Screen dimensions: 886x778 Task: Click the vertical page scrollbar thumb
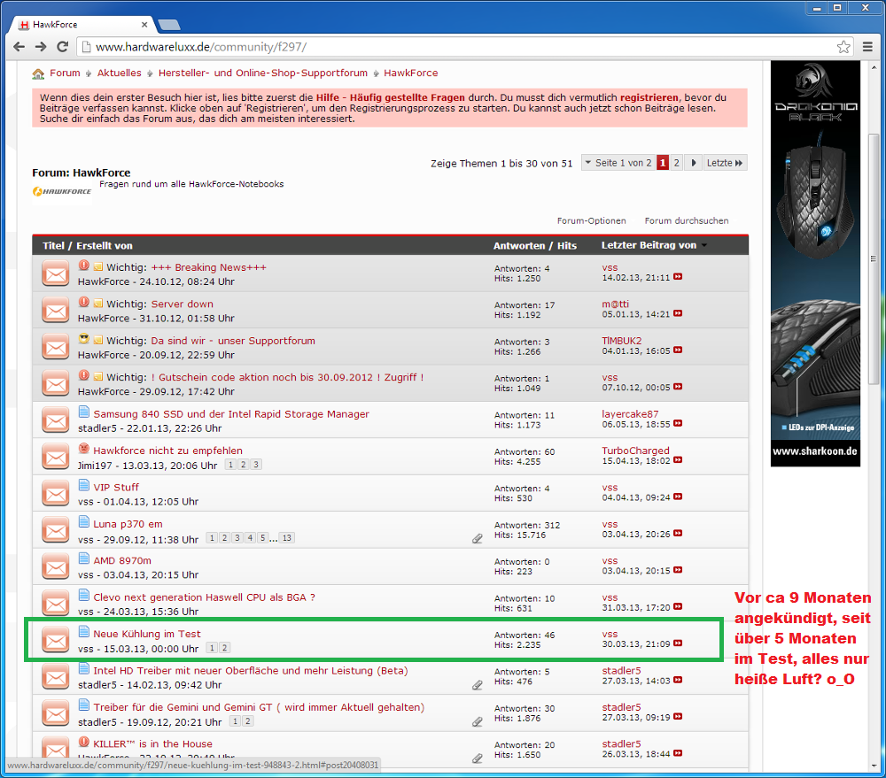[874, 259]
